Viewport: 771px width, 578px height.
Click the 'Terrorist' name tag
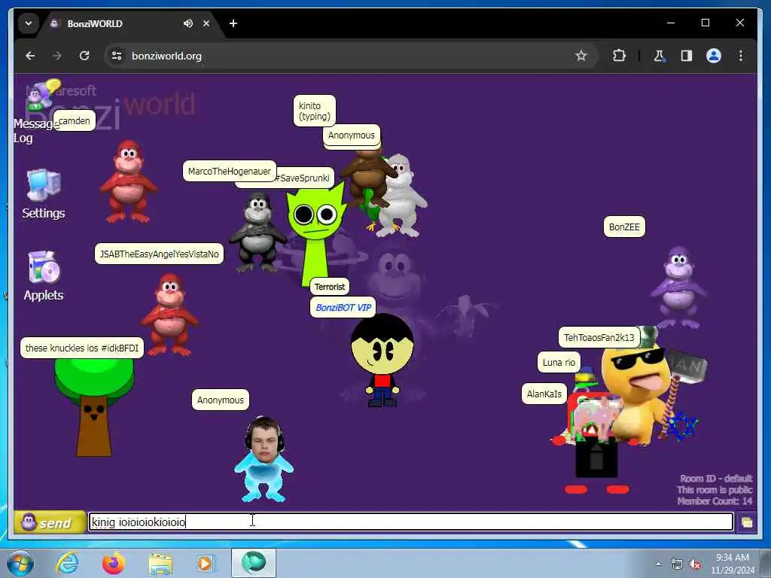330,287
